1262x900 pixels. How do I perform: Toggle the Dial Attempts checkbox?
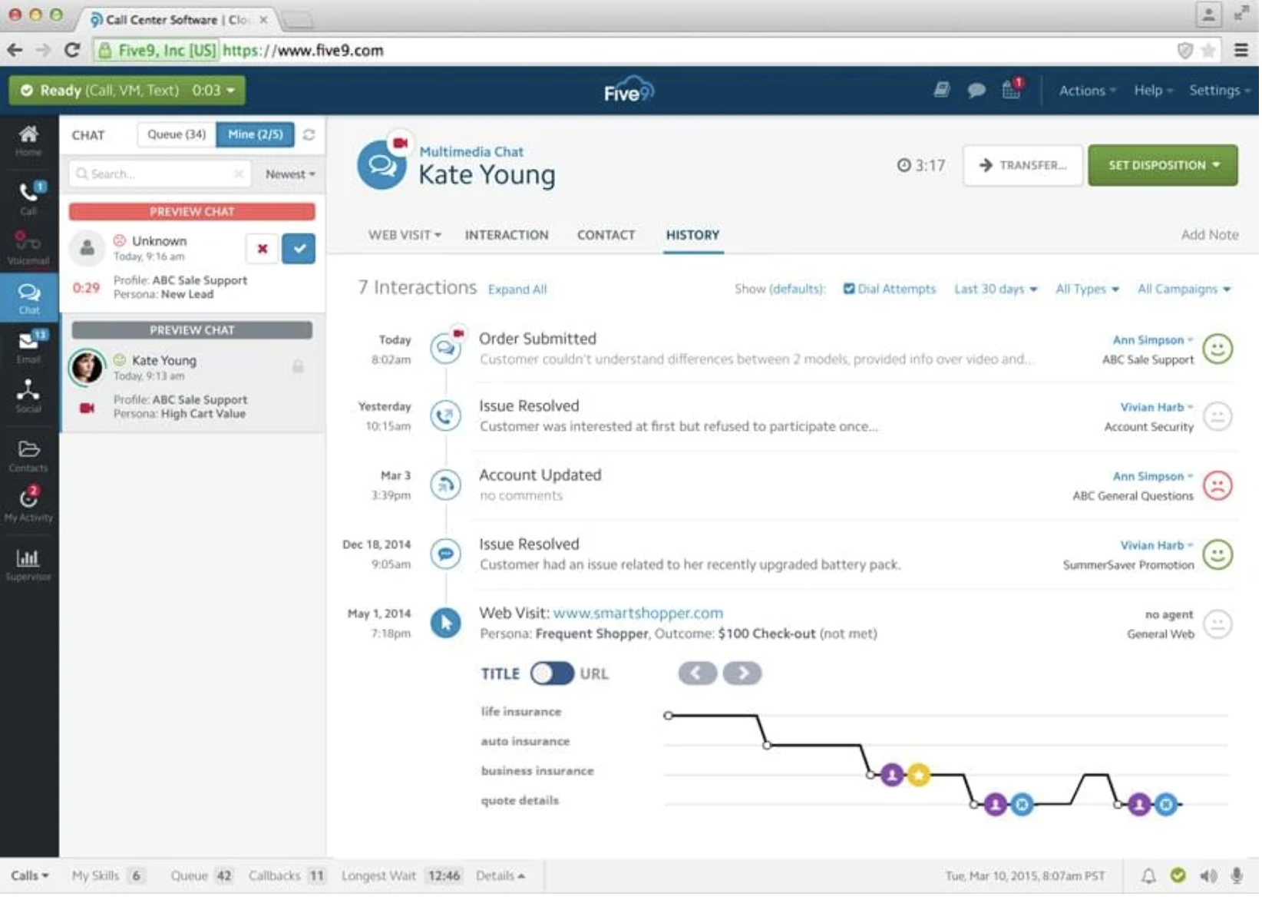(x=849, y=290)
